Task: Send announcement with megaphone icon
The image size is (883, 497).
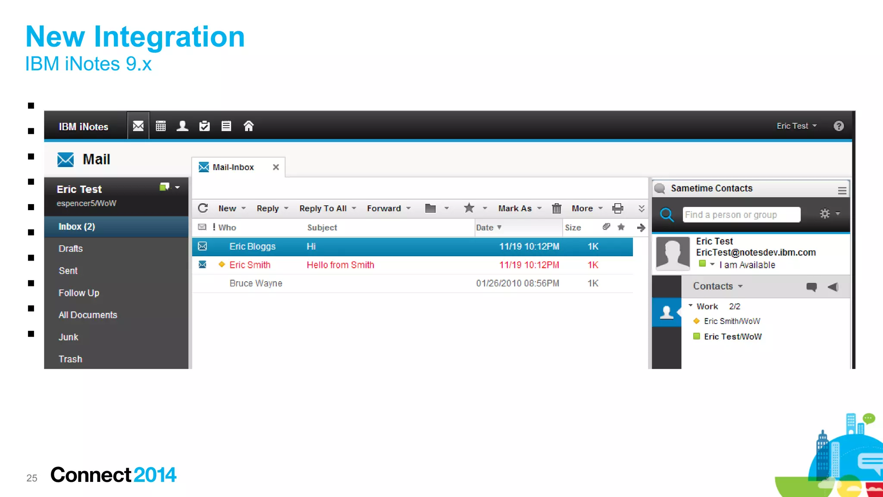Action: pyautogui.click(x=833, y=287)
